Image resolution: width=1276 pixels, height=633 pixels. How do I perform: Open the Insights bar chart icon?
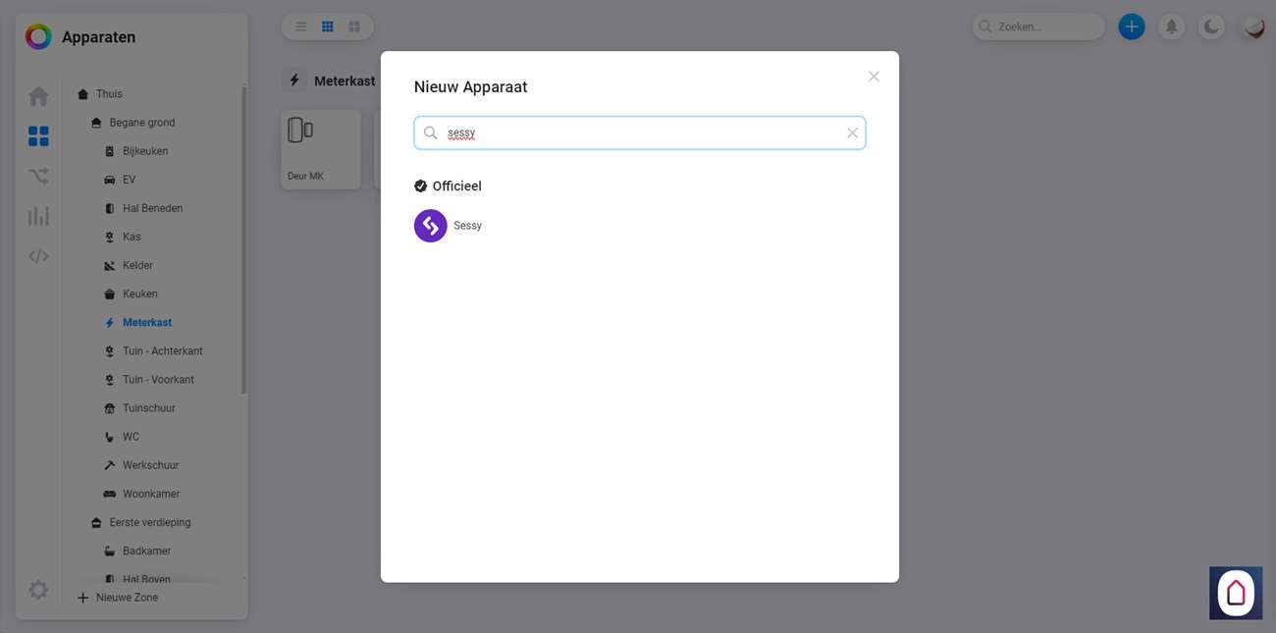coord(38,216)
